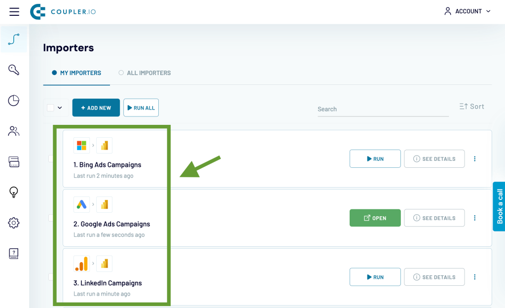This screenshot has height=308, width=505.
Task: Open the Account dropdown menu
Action: point(468,11)
